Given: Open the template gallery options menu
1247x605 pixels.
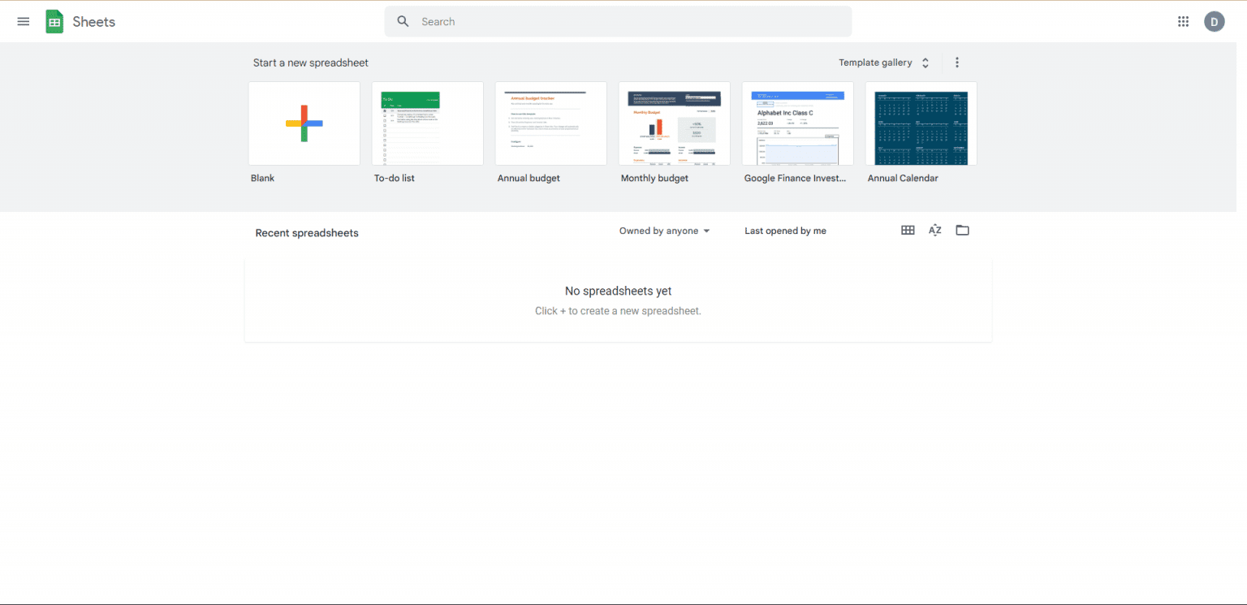Looking at the screenshot, I should tap(956, 62).
